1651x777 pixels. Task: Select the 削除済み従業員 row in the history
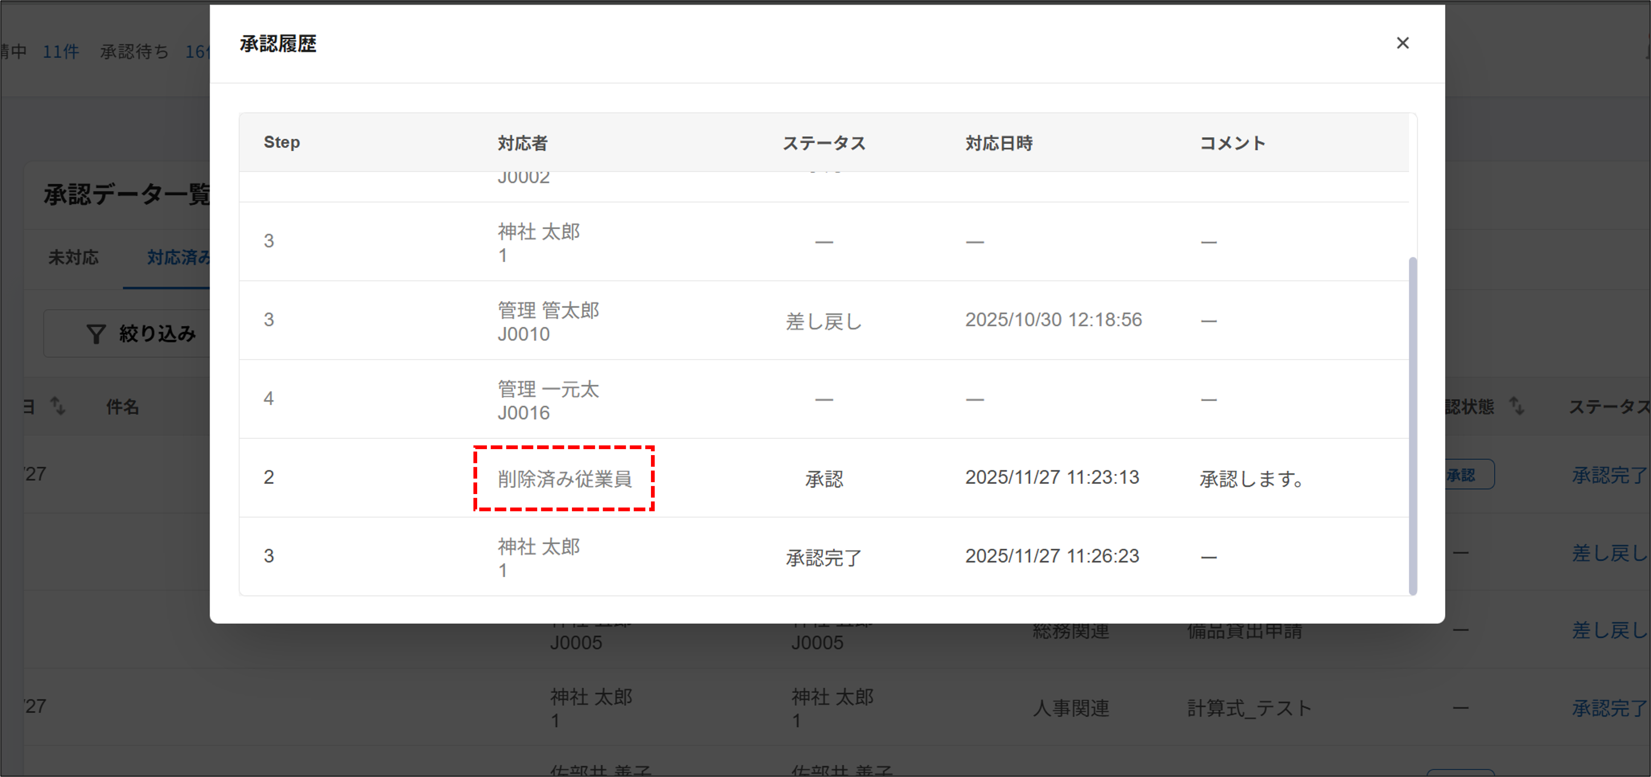click(564, 478)
